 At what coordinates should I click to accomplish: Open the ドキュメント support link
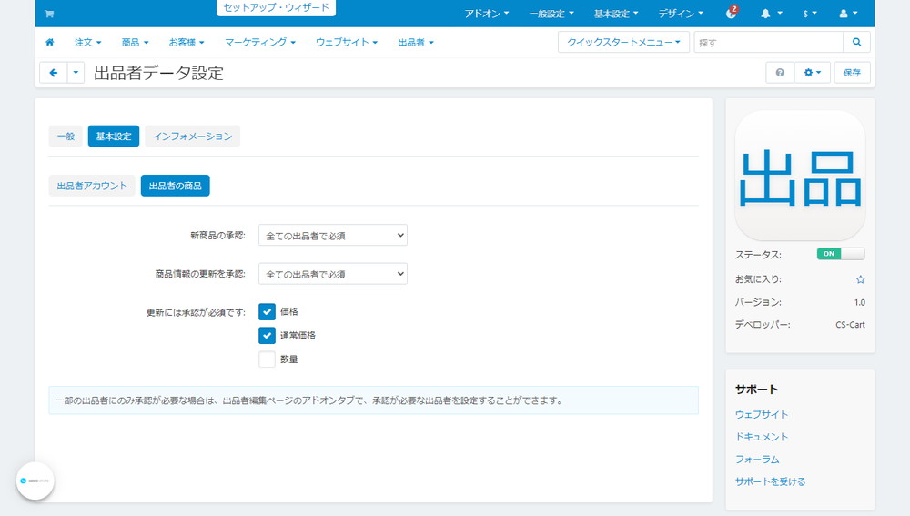[x=762, y=437]
